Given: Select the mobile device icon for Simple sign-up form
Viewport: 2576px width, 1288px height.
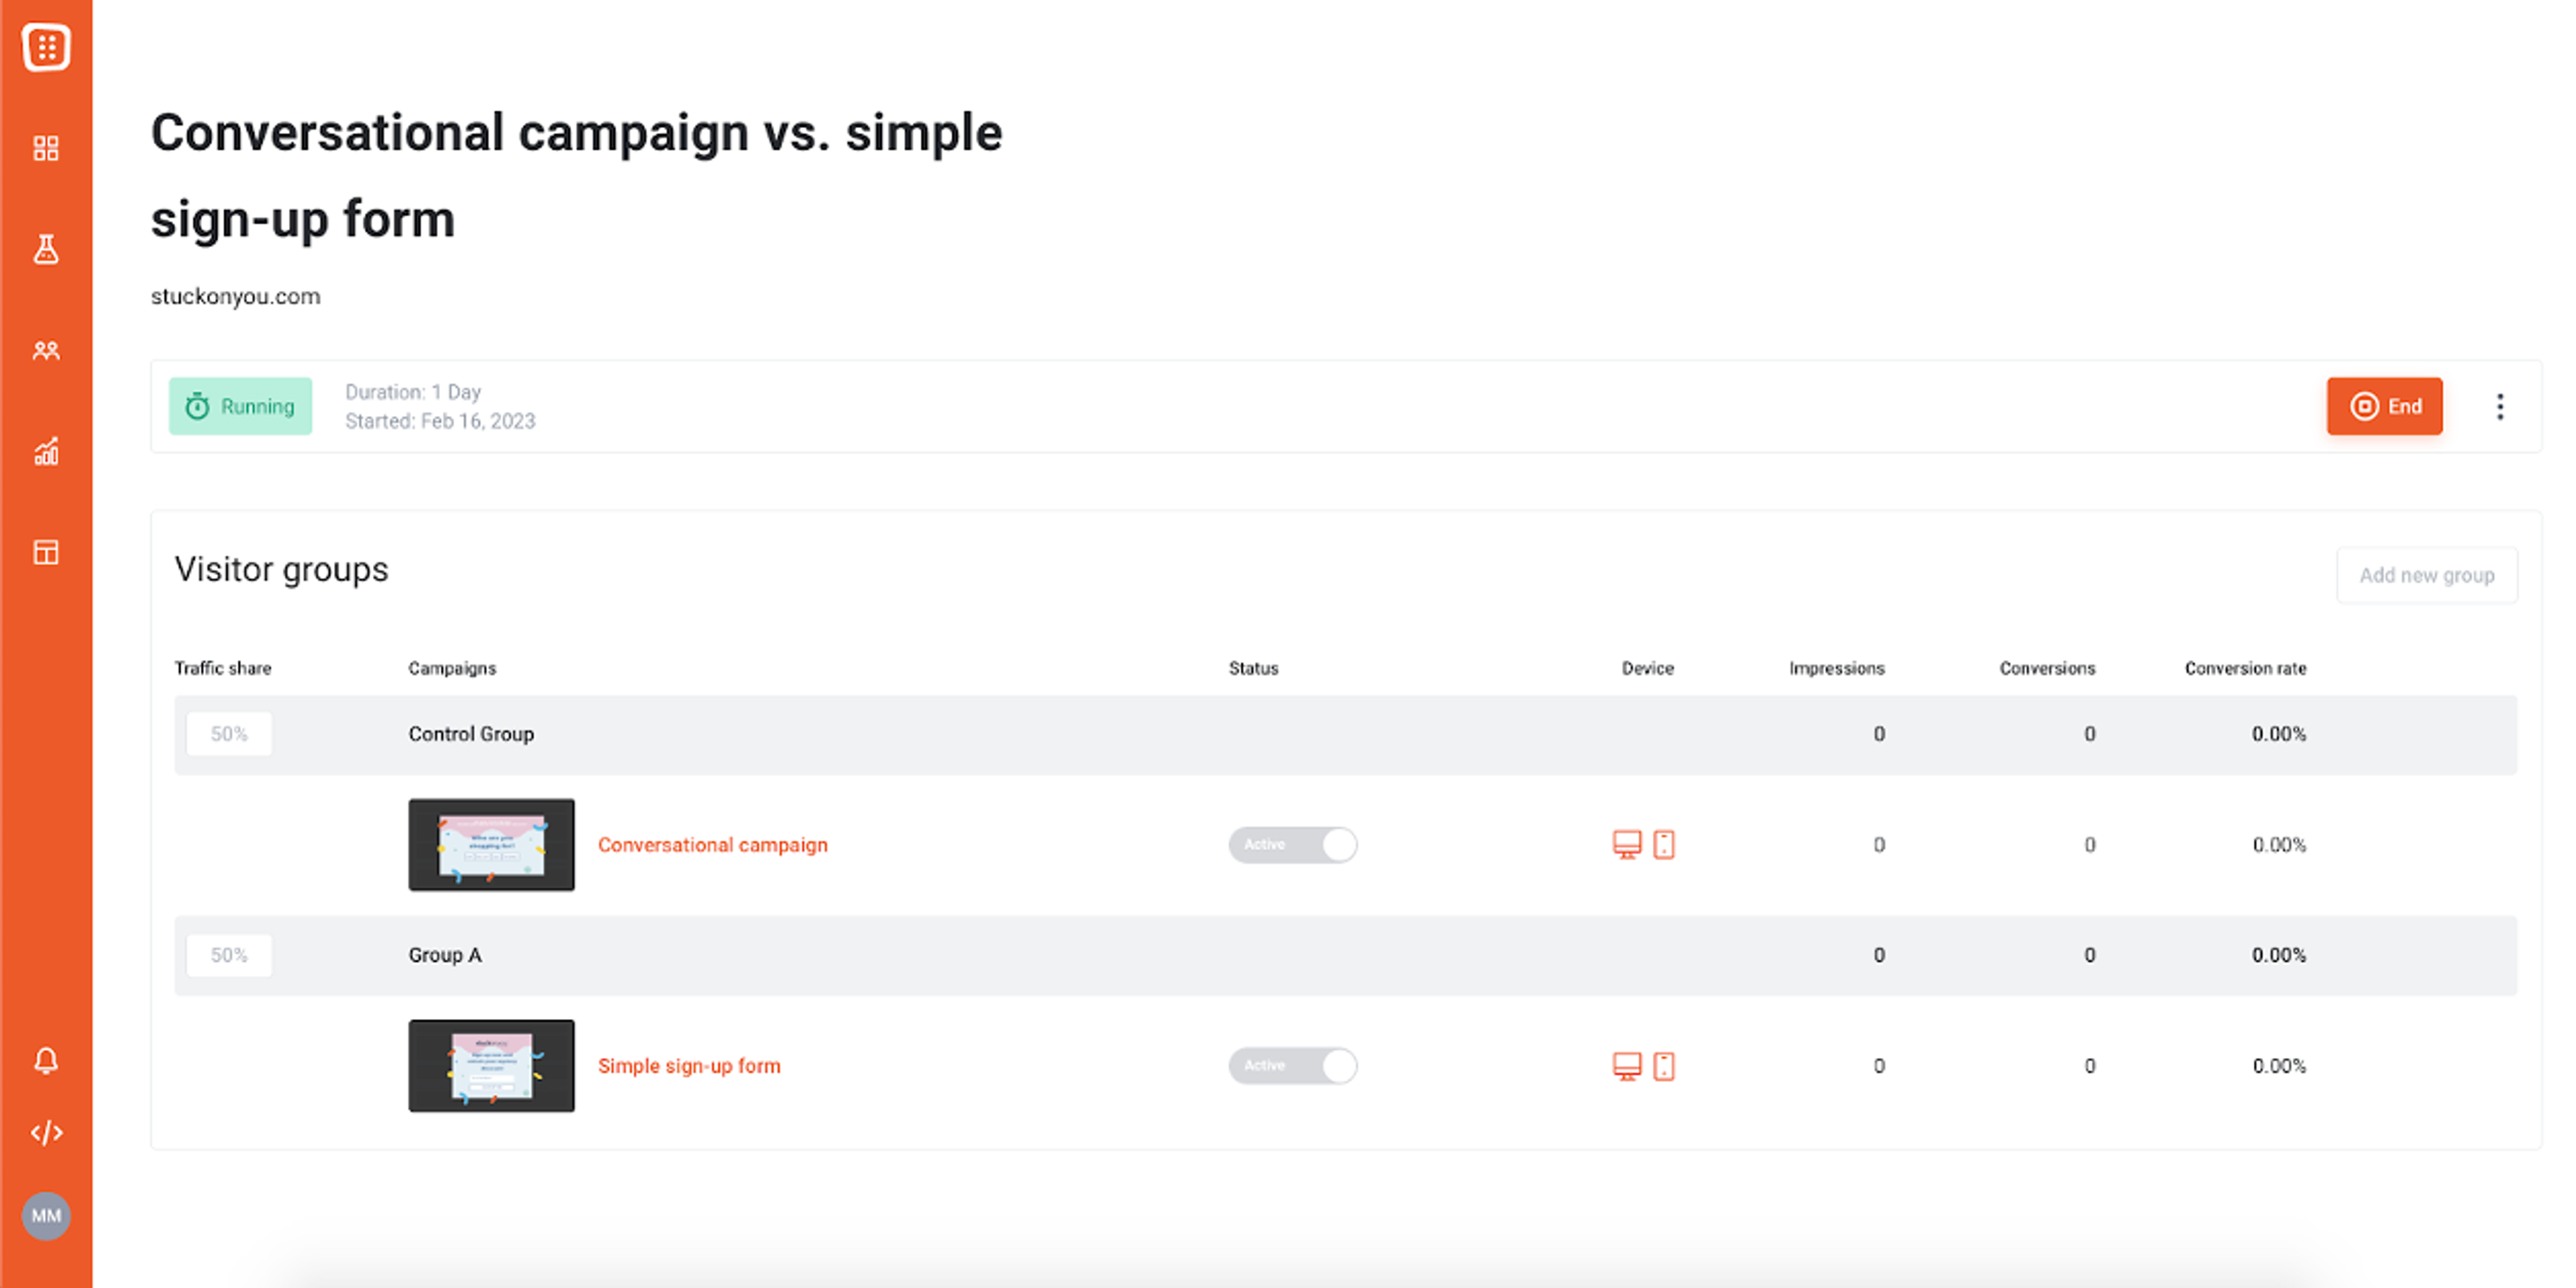Looking at the screenshot, I should (1663, 1066).
